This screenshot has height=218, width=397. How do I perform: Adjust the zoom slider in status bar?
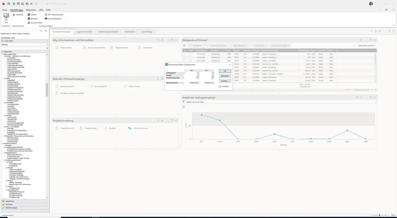point(379,215)
